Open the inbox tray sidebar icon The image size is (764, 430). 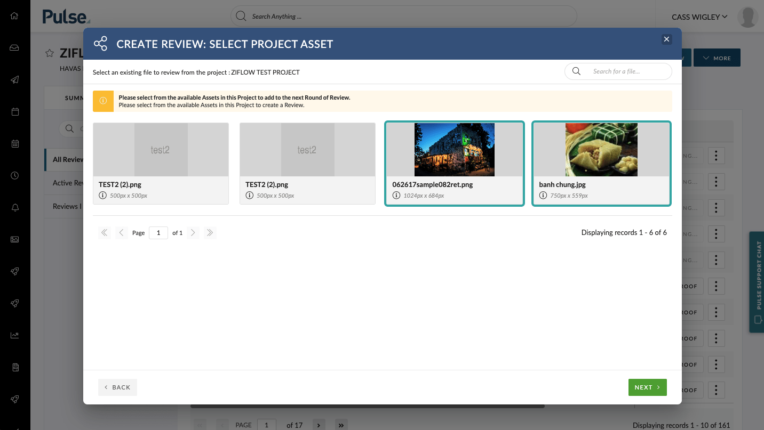(x=15, y=48)
